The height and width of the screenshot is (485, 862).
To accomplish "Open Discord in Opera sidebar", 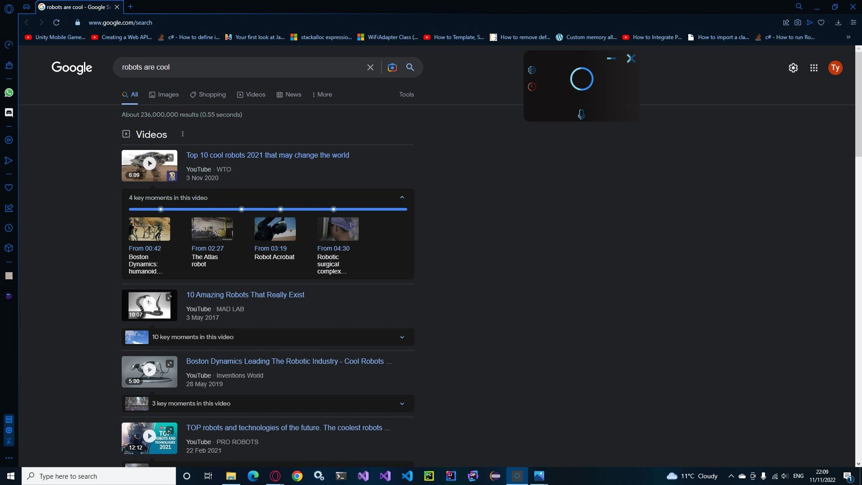I will [9, 112].
